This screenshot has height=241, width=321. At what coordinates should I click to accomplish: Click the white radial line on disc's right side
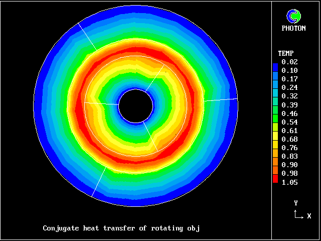(221, 100)
